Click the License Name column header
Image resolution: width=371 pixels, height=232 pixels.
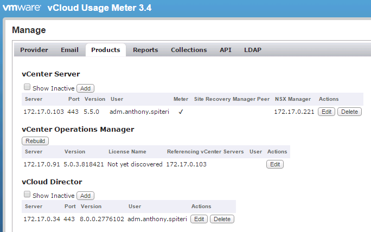tap(127, 152)
